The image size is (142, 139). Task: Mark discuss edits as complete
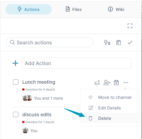16,114
